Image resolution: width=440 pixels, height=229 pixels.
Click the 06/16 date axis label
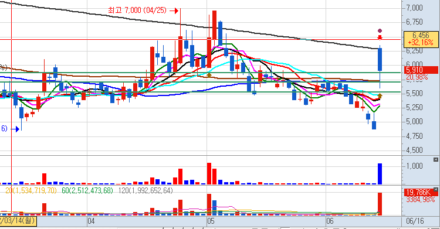(415, 221)
